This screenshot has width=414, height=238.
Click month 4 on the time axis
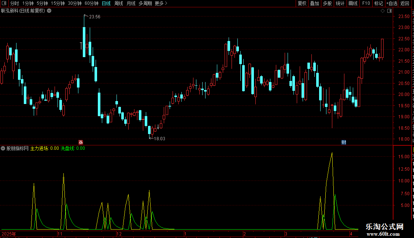point(351,234)
